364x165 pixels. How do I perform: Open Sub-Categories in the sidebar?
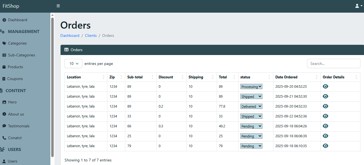pyautogui.click(x=21, y=55)
